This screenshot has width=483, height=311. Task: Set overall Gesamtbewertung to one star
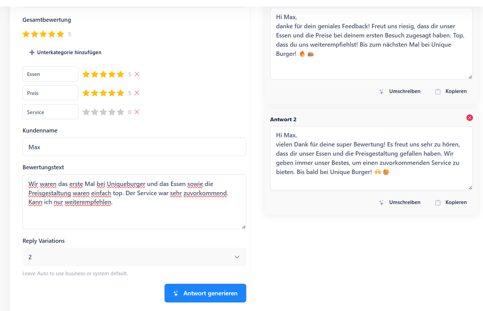(26, 34)
